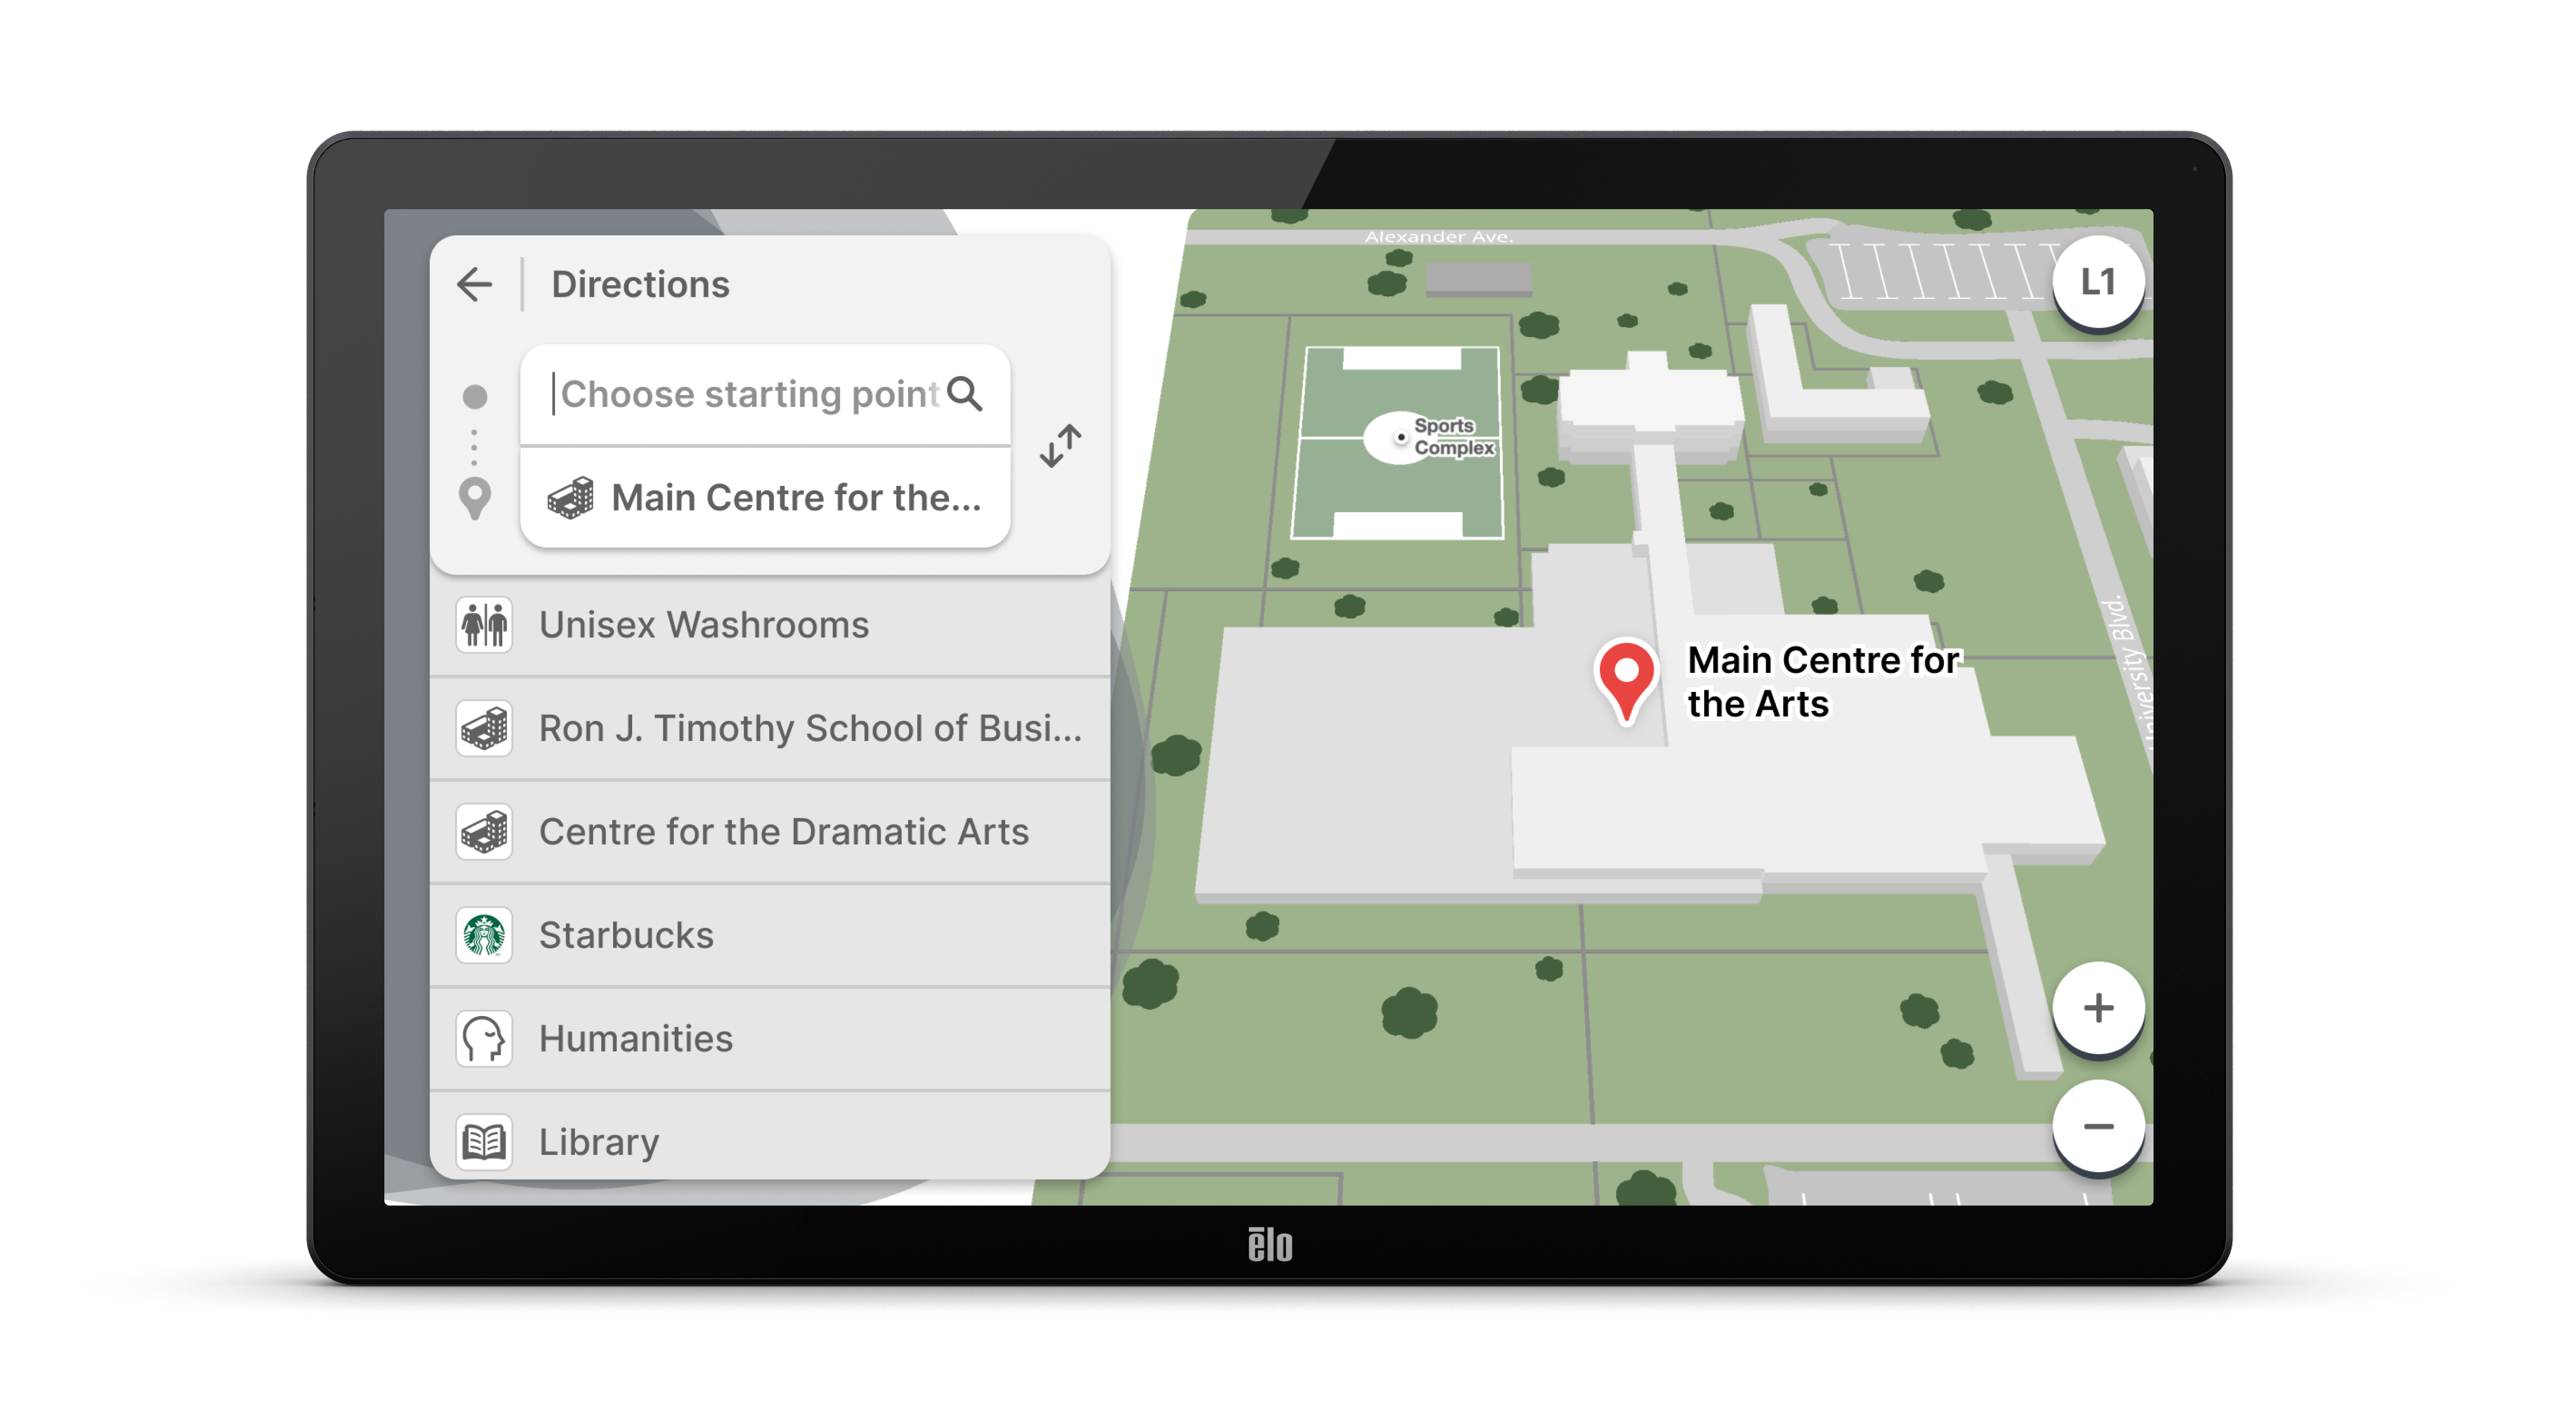
Task: Select Ron J. Timothy School of Business entry
Action: (809, 729)
